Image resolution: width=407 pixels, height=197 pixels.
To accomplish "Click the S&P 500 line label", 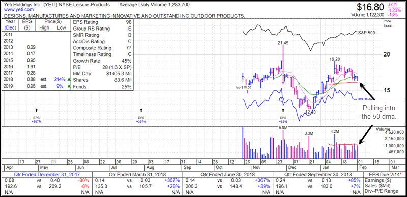I will [x=366, y=33].
